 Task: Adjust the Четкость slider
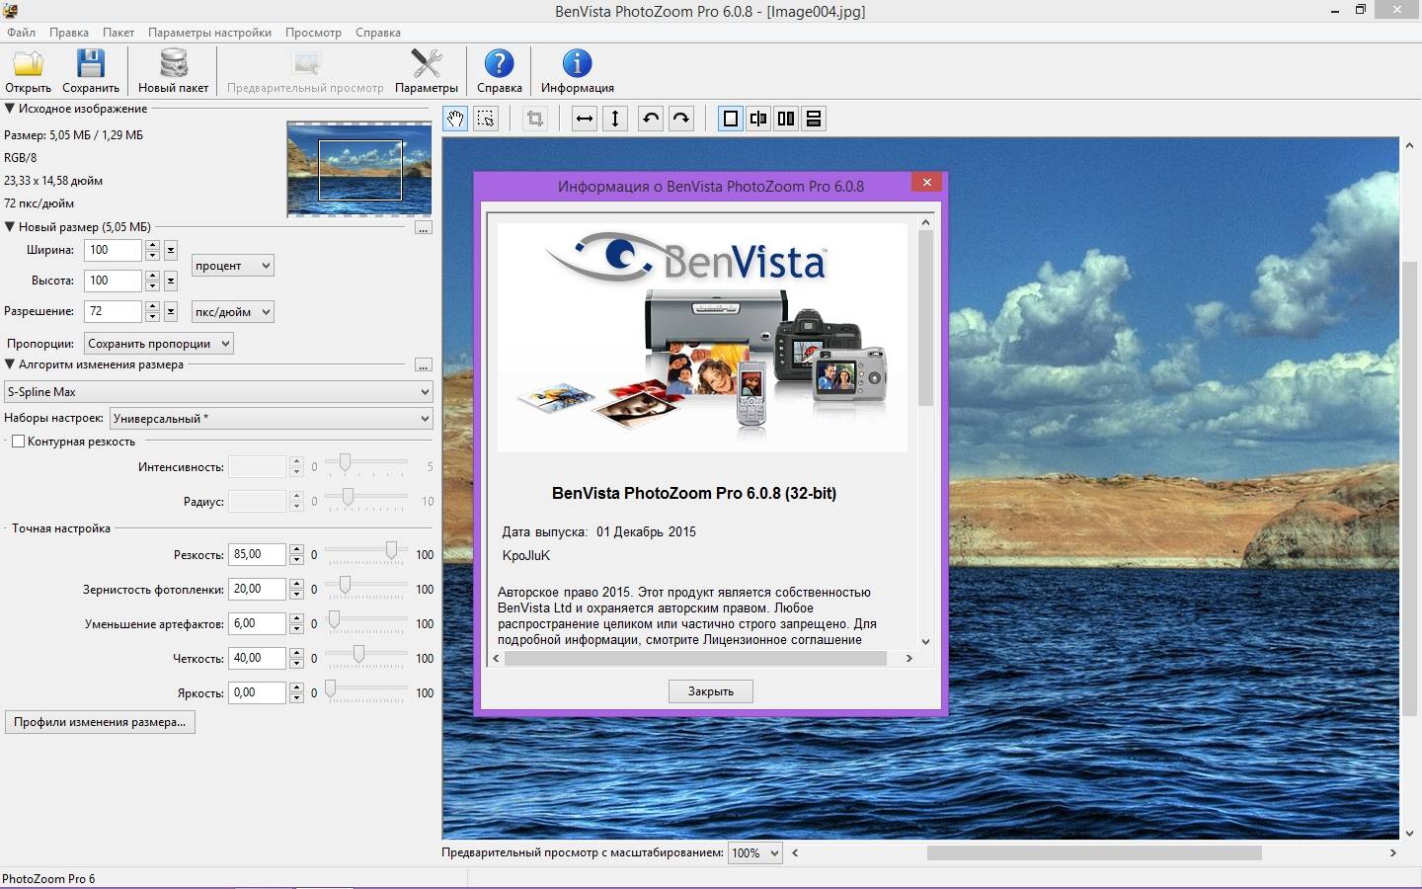(x=358, y=654)
